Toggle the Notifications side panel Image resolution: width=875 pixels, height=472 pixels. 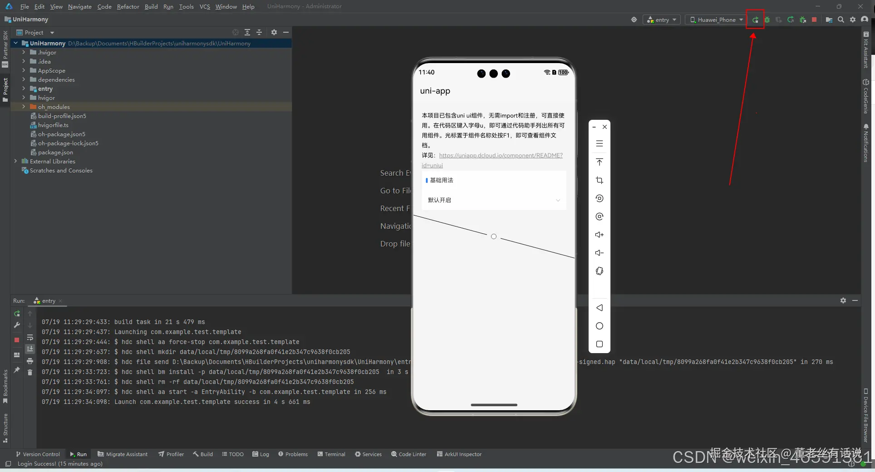(866, 143)
